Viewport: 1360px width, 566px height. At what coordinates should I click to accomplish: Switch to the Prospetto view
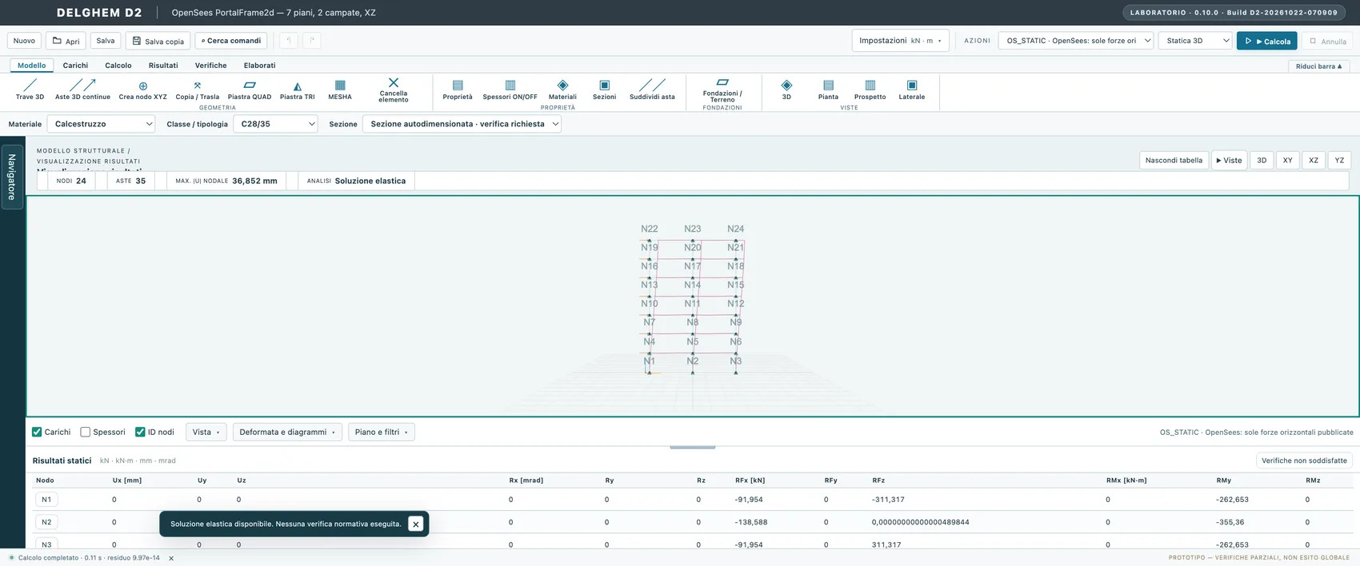[870, 90]
